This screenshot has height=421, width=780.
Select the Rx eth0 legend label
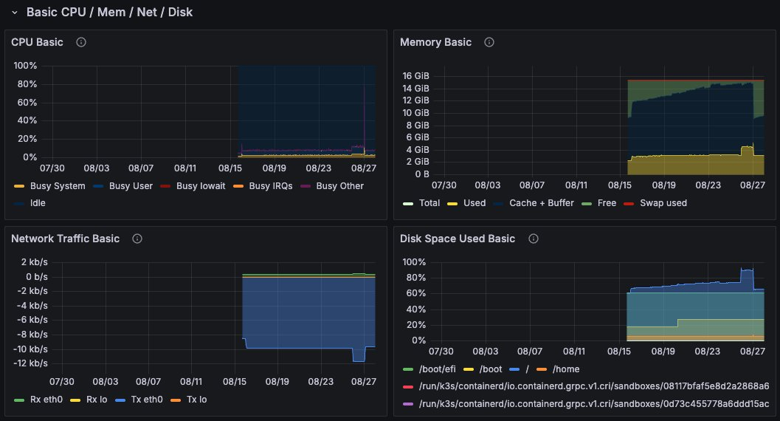(x=47, y=400)
